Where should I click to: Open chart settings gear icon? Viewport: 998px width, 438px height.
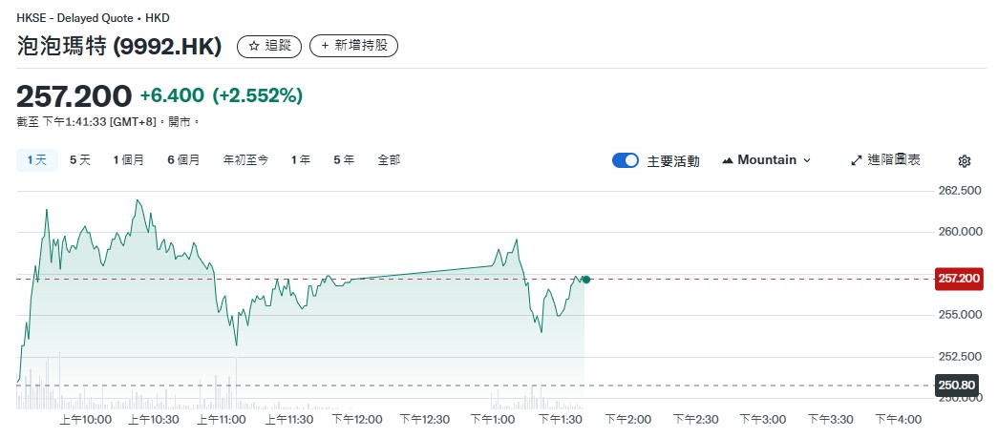point(965,160)
